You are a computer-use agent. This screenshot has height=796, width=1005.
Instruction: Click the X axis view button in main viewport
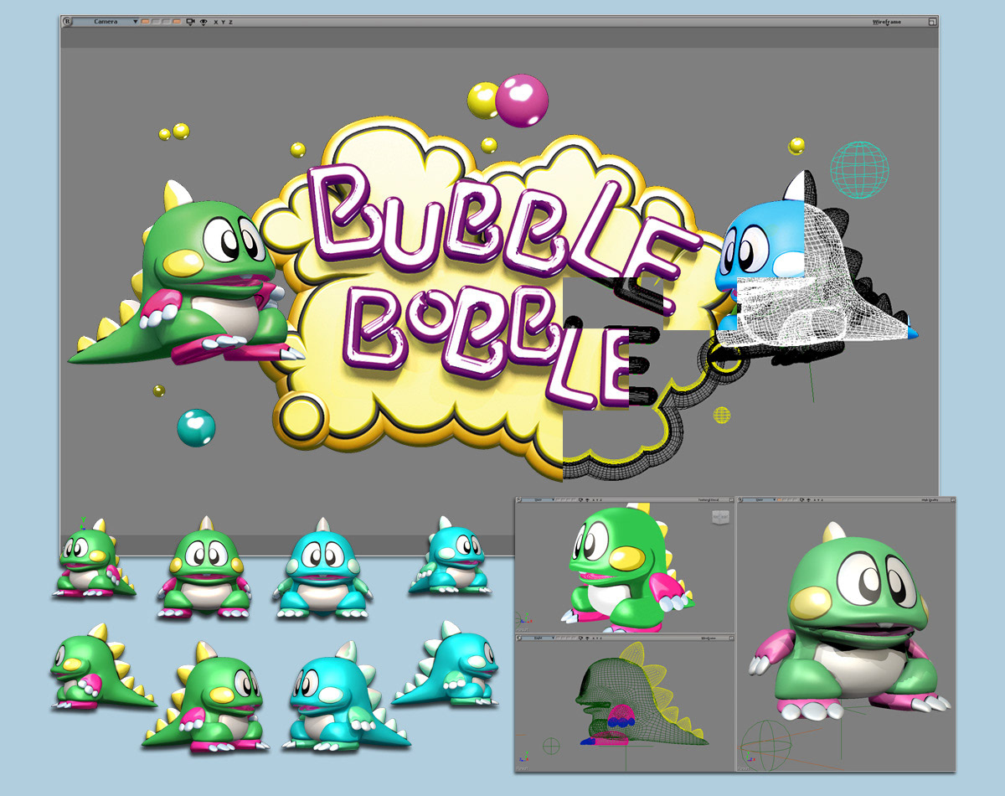click(x=216, y=22)
